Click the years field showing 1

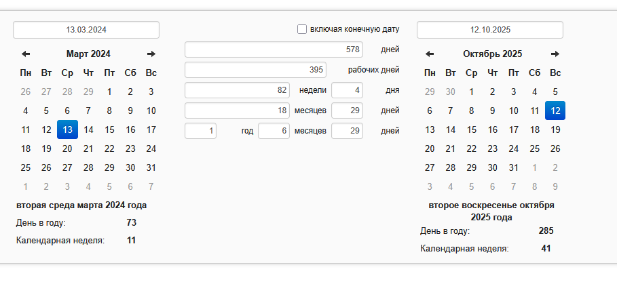pos(200,131)
